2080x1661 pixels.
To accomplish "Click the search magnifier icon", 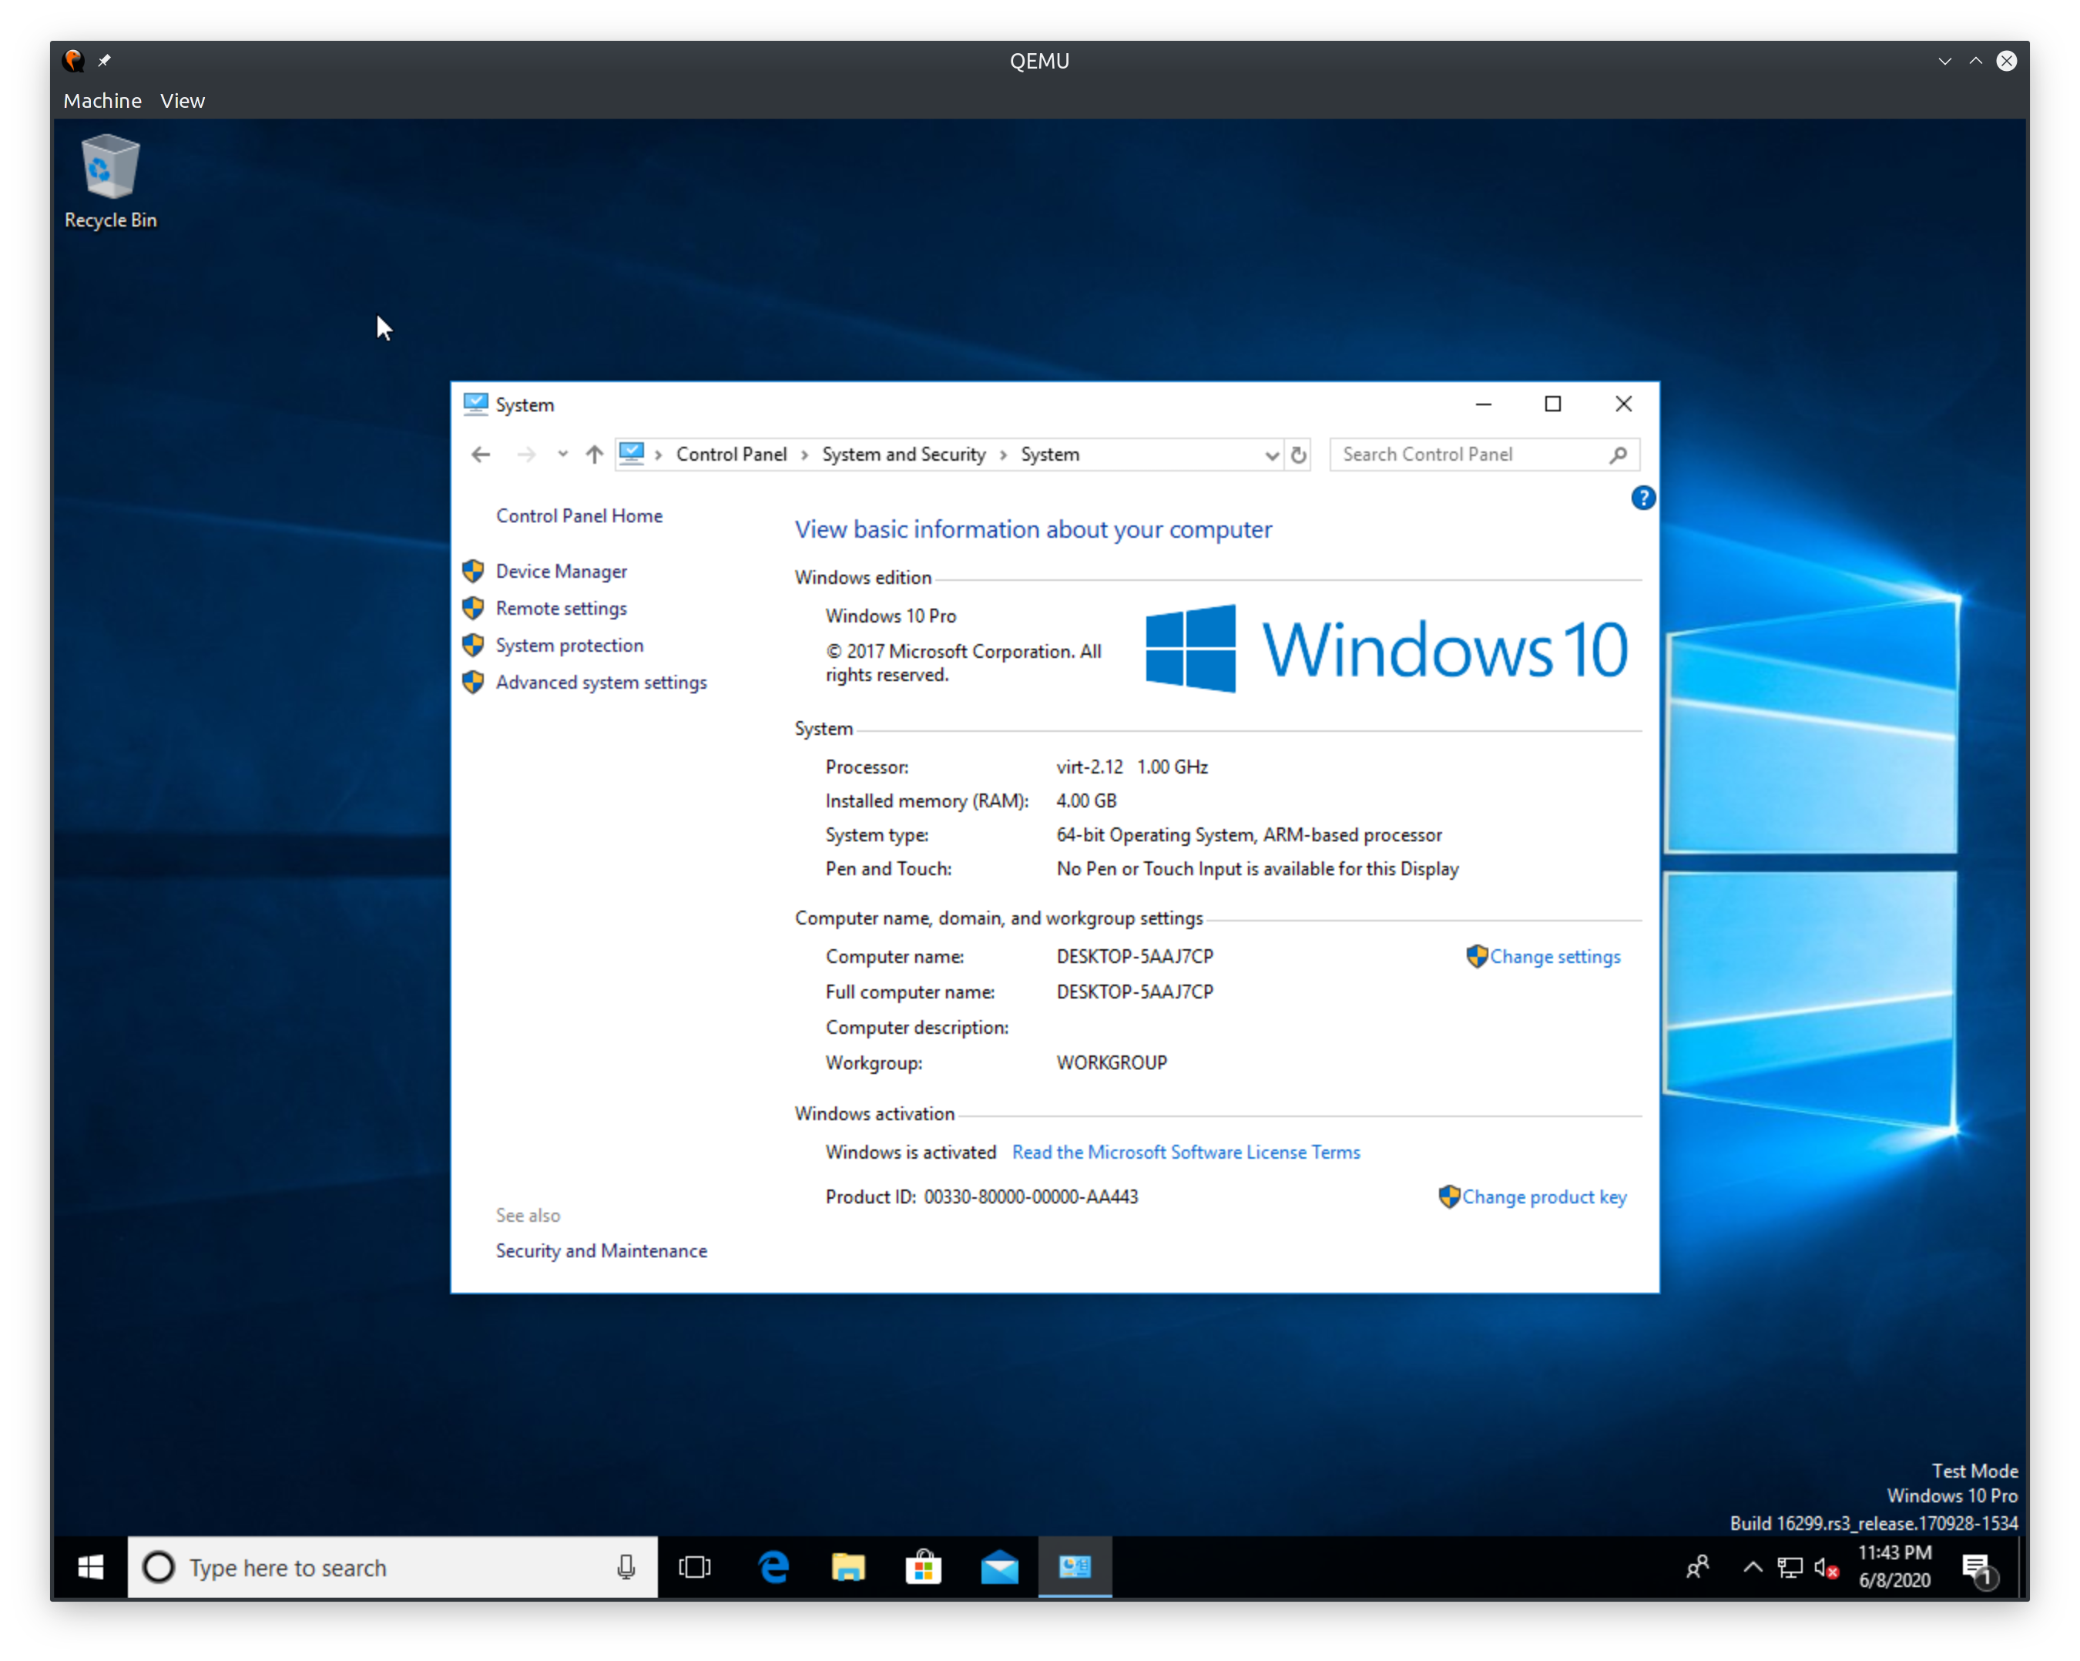I will 1618,455.
